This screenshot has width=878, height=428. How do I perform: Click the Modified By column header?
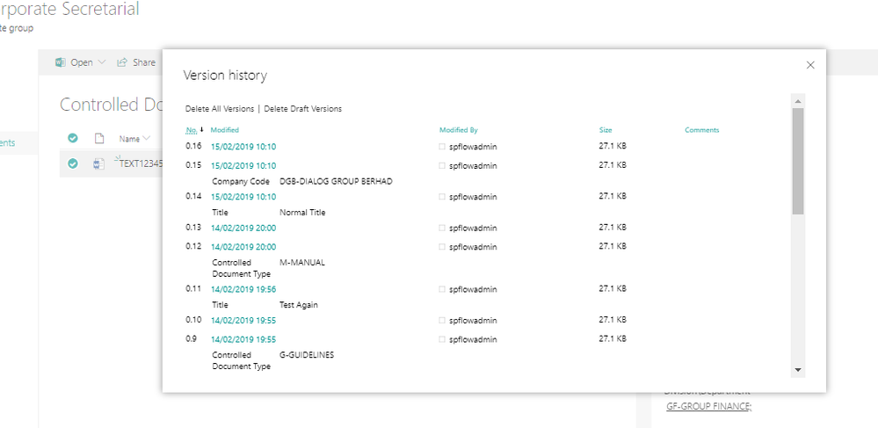458,130
